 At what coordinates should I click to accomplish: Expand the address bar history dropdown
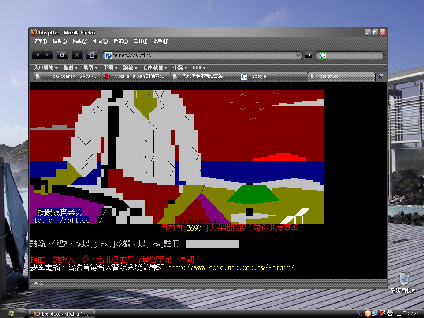click(x=298, y=55)
